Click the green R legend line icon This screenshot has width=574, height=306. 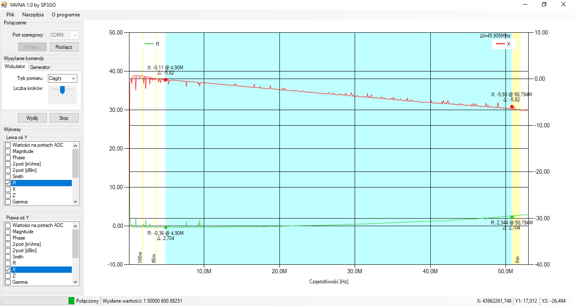point(149,44)
